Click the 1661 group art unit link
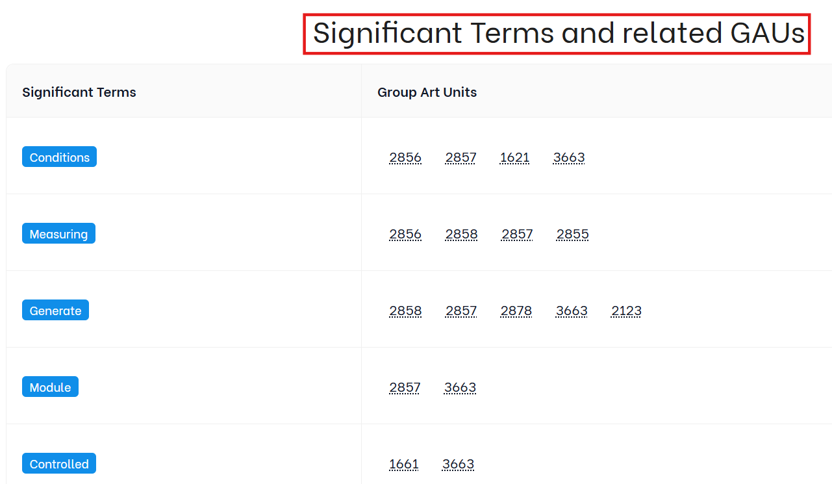This screenshot has height=484, width=832. point(404,464)
